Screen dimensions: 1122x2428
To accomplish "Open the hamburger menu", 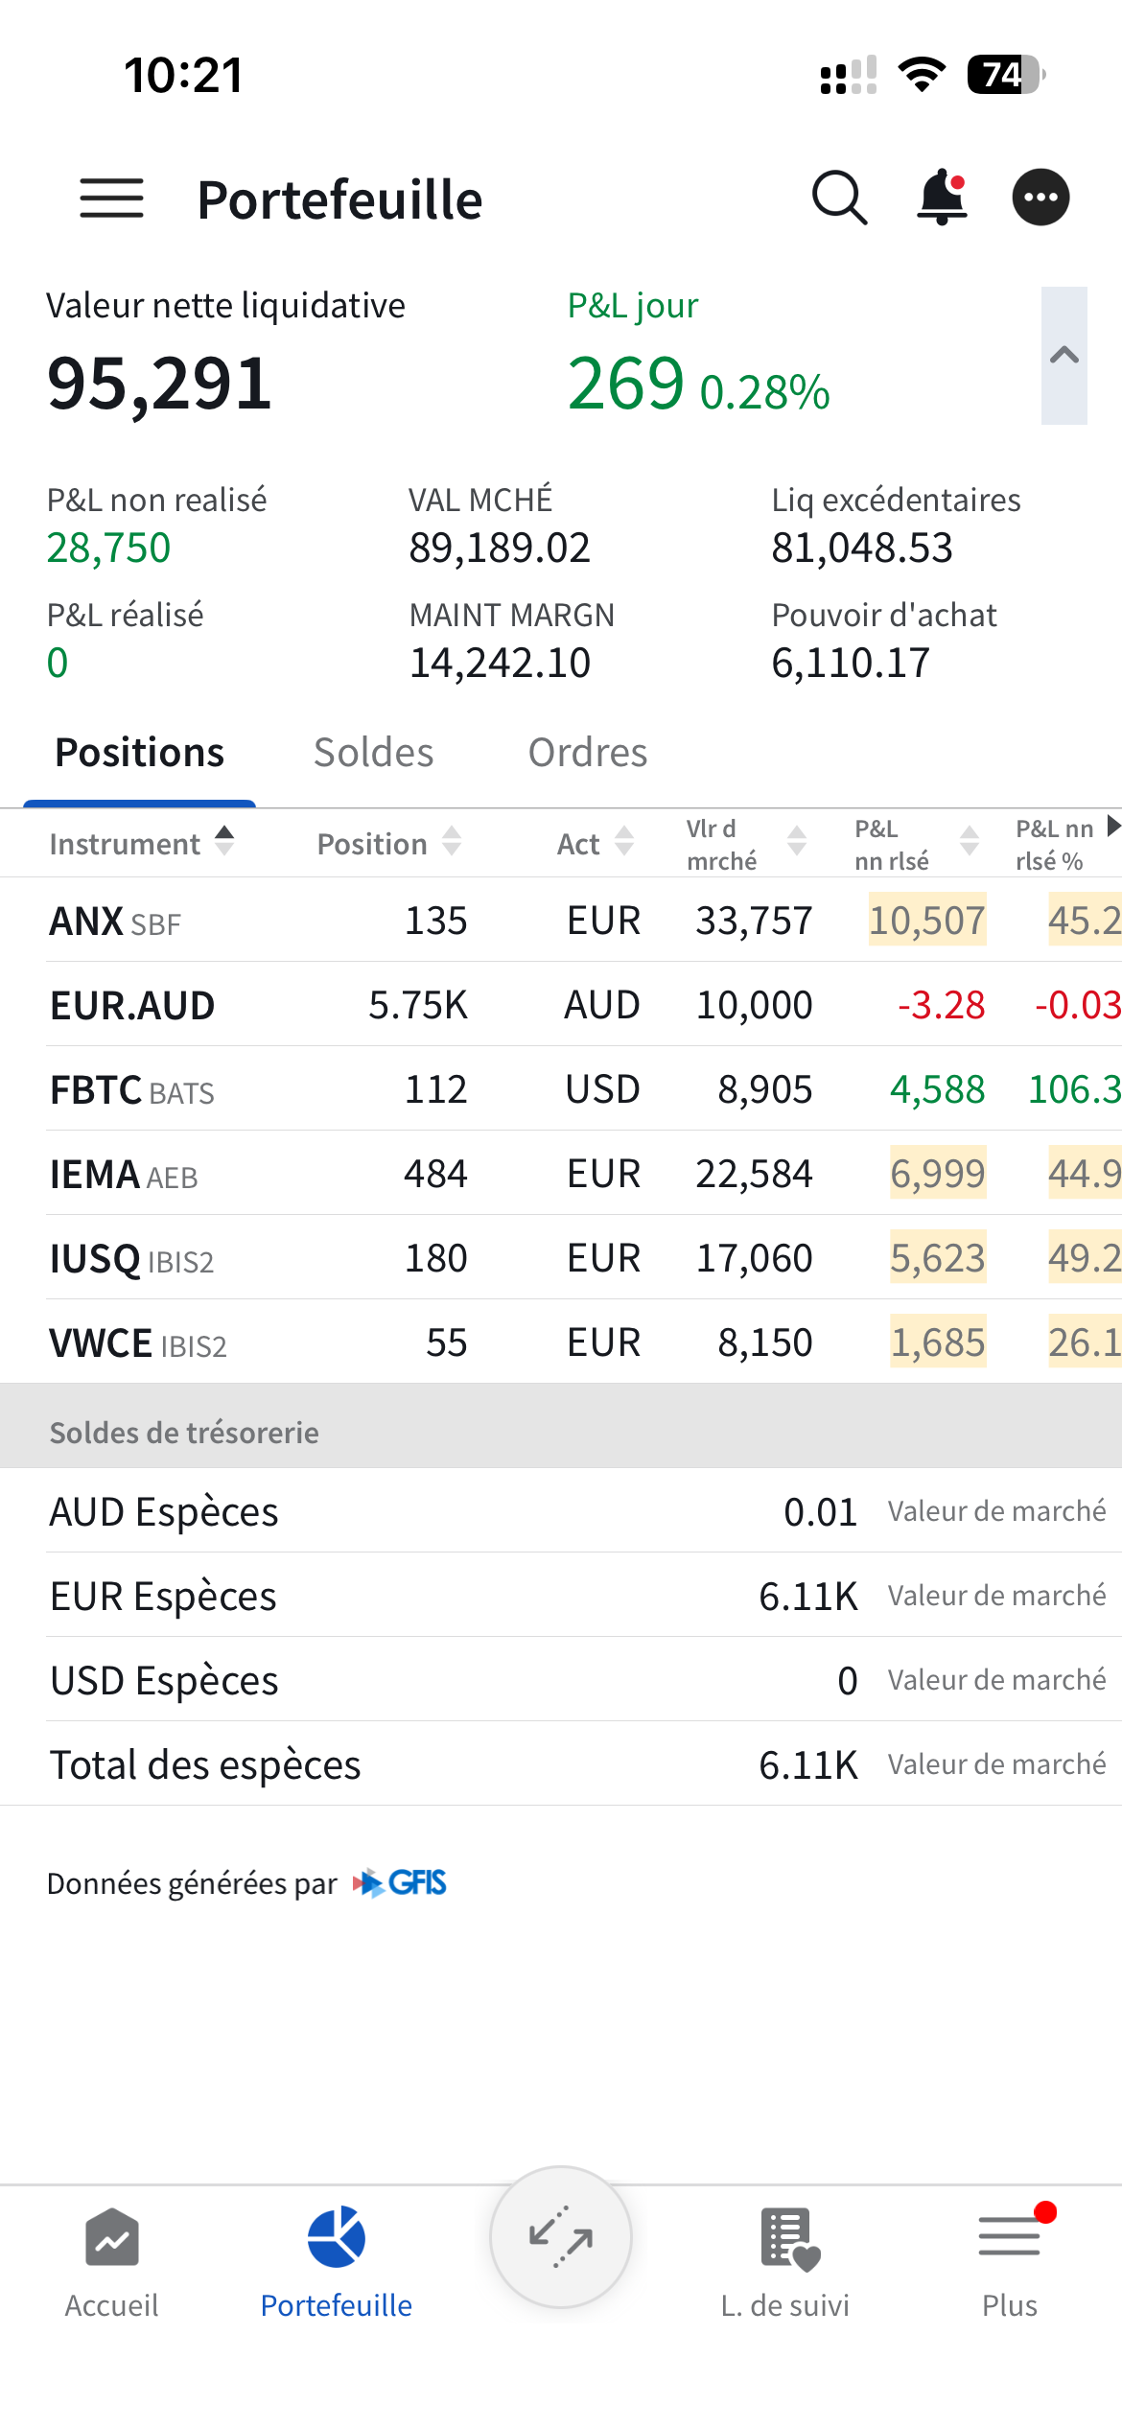I will [x=111, y=198].
